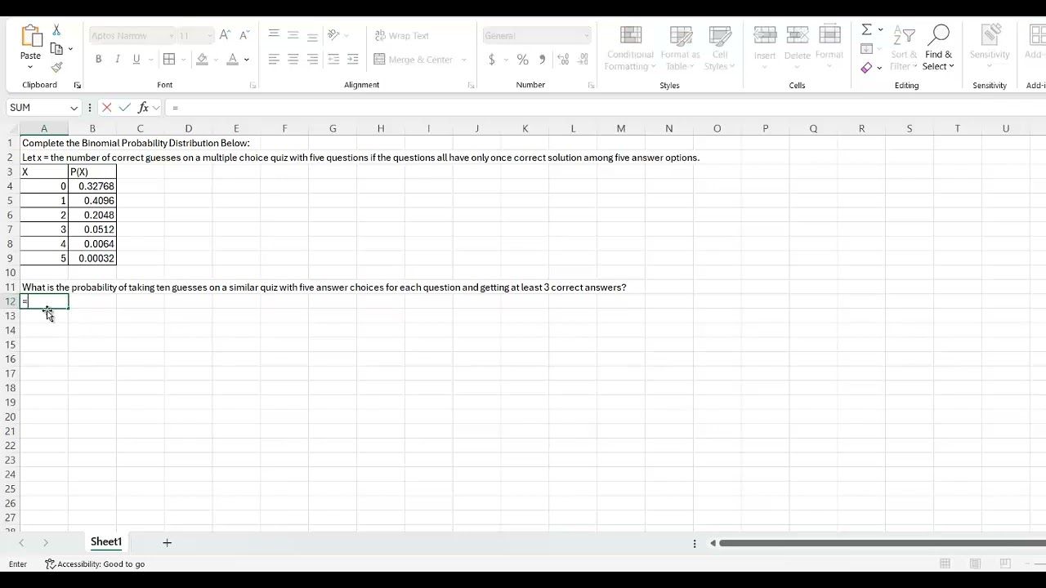Expand the Clear options dropdown arrow

pyautogui.click(x=879, y=68)
